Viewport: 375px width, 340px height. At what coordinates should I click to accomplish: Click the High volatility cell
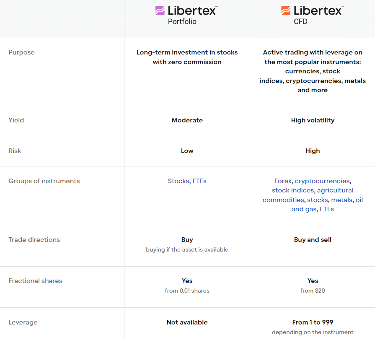click(313, 120)
